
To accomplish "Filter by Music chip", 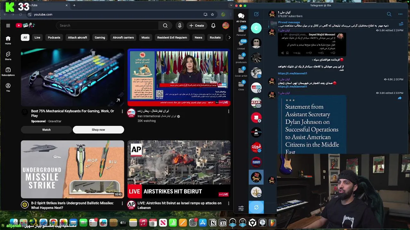I will [145, 37].
